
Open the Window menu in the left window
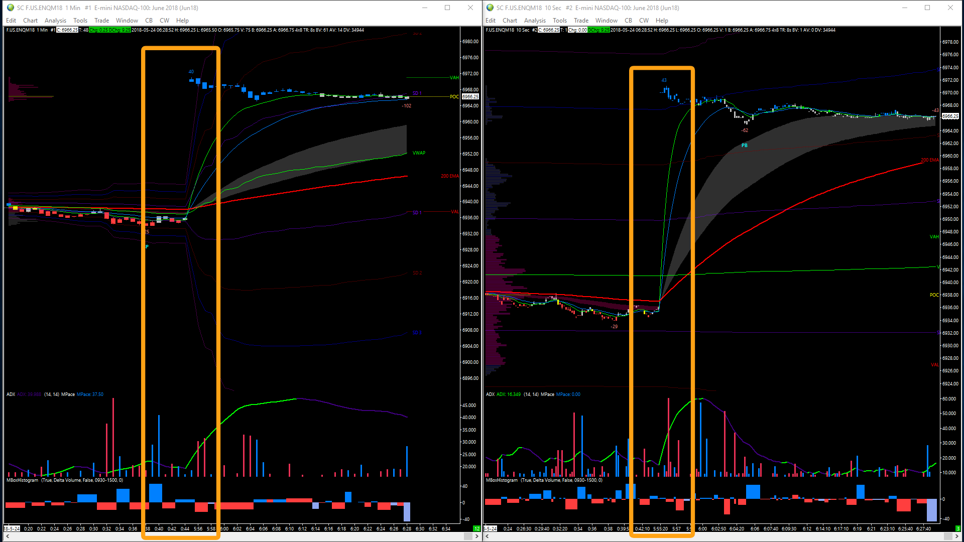[127, 21]
